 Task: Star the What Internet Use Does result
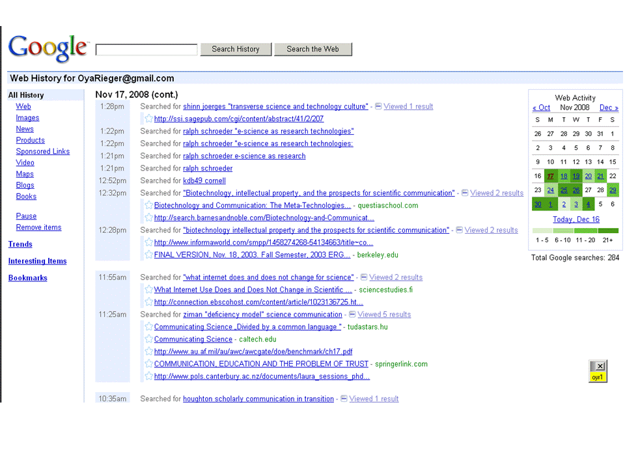click(x=148, y=289)
